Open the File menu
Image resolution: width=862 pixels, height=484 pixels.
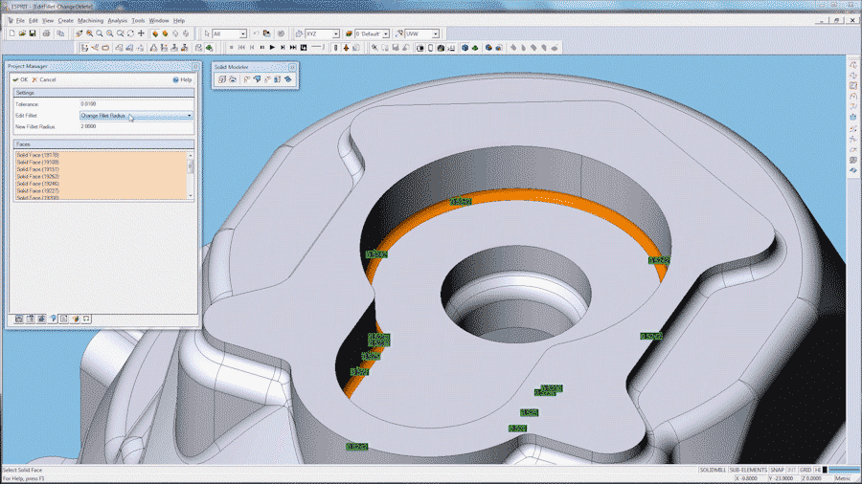20,20
